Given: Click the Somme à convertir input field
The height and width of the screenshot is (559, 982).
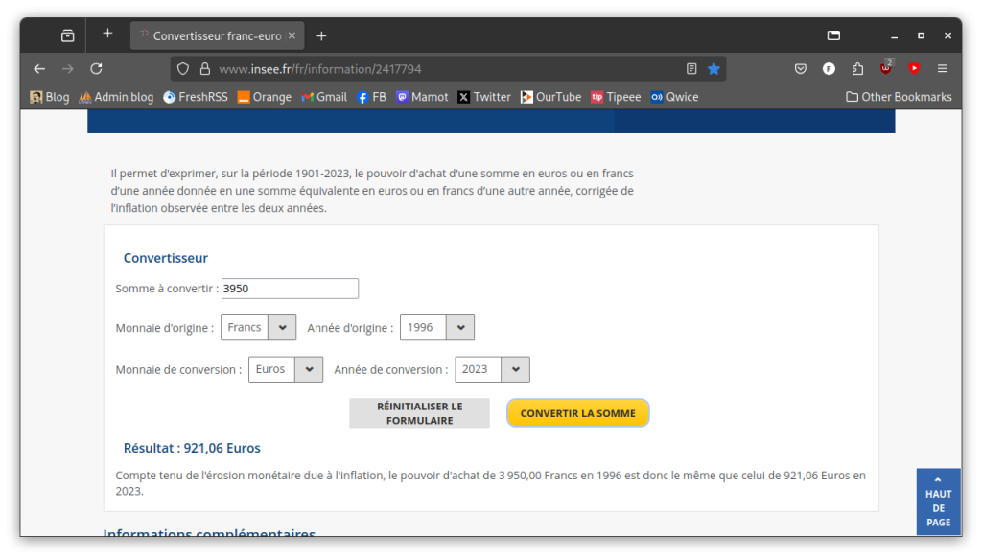Looking at the screenshot, I should click(290, 289).
